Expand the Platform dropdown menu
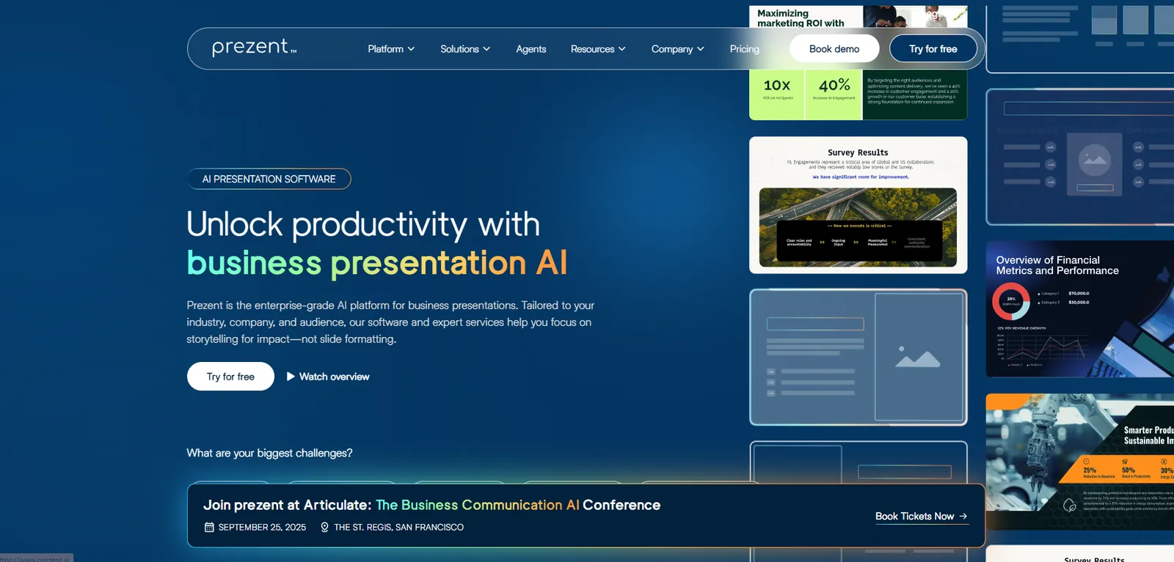This screenshot has height=562, width=1174. [391, 49]
